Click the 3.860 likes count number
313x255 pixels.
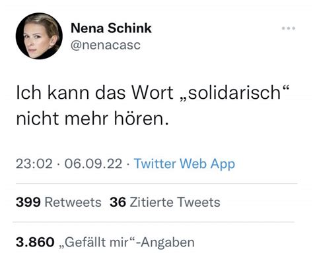35,242
